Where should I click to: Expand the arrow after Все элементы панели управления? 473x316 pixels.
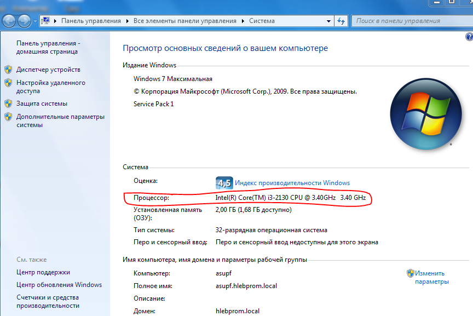[242, 21]
